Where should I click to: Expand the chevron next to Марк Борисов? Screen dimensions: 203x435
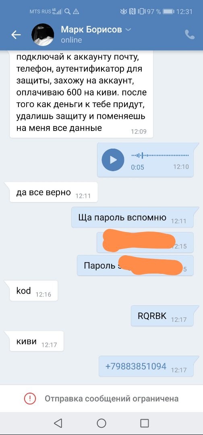pyautogui.click(x=128, y=29)
